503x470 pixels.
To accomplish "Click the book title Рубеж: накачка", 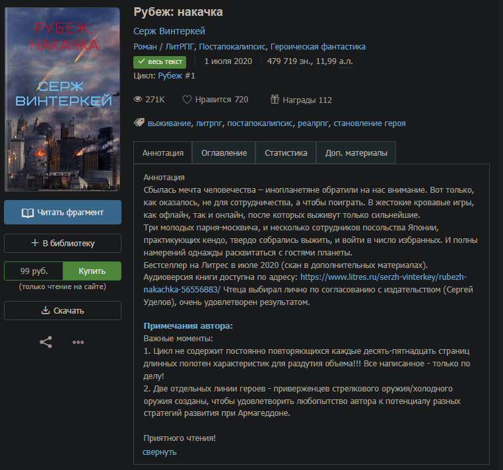I will 178,12.
